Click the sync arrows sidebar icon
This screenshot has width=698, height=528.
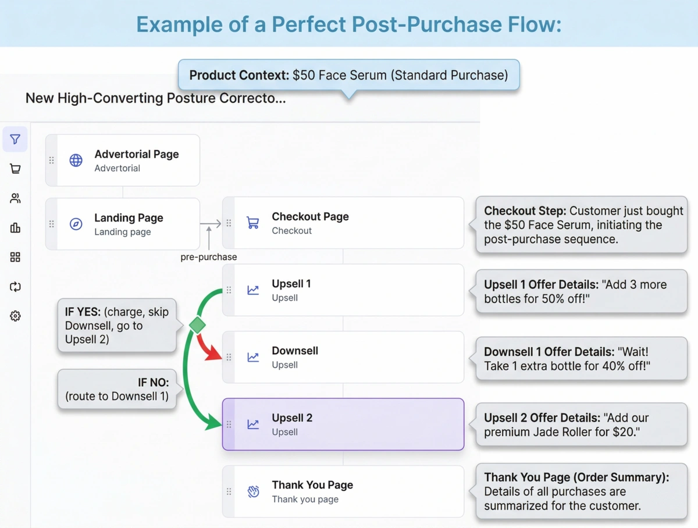[x=15, y=287]
